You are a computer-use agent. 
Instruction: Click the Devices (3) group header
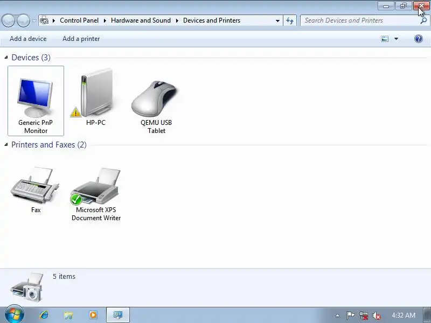(x=31, y=58)
